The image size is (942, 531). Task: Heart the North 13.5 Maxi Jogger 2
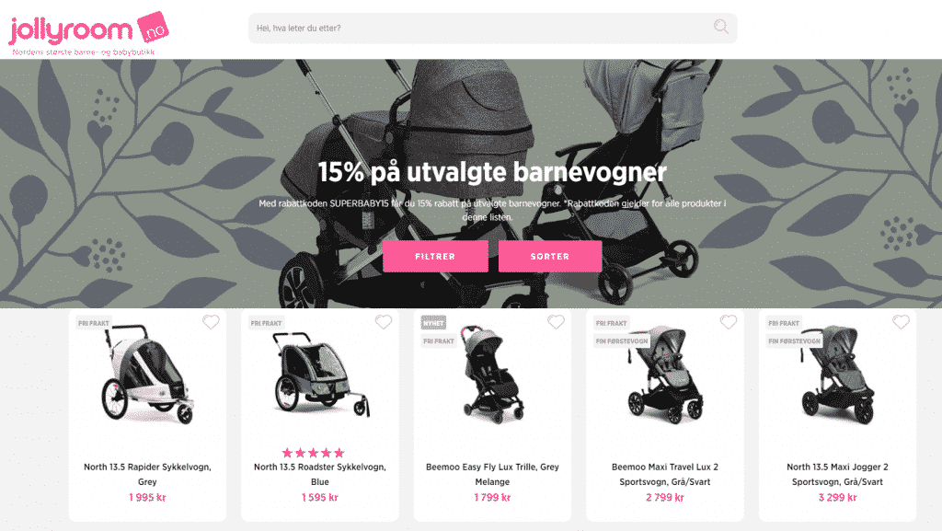tap(901, 322)
